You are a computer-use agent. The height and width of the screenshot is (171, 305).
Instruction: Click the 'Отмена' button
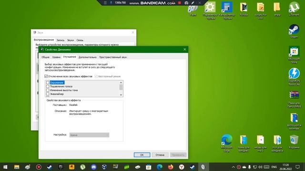point(160,155)
